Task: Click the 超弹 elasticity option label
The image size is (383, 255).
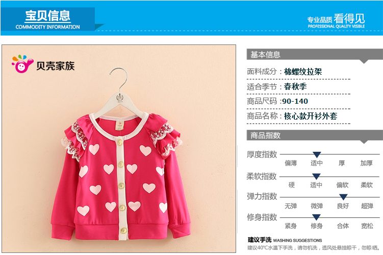Action: point(367,206)
